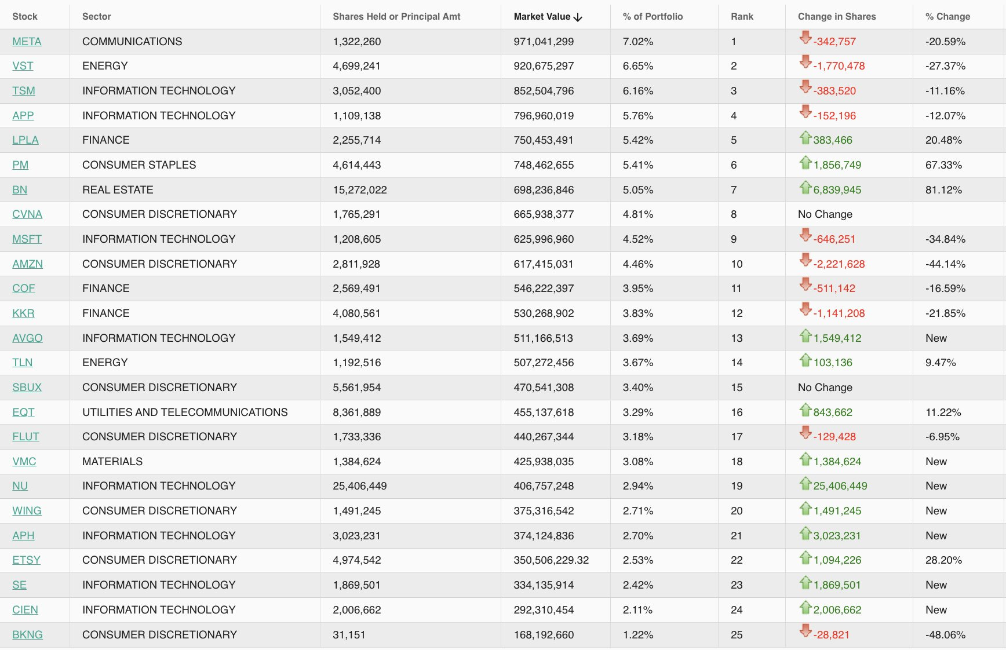This screenshot has width=1006, height=650.
Task: Click red down arrow in TSM row
Action: (805, 87)
